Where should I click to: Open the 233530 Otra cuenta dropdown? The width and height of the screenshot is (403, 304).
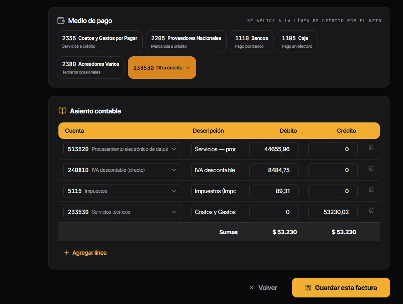162,67
